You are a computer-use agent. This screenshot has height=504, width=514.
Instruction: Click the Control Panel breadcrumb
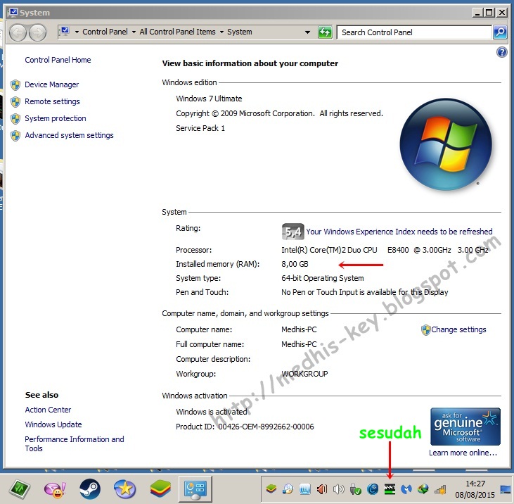(x=105, y=32)
